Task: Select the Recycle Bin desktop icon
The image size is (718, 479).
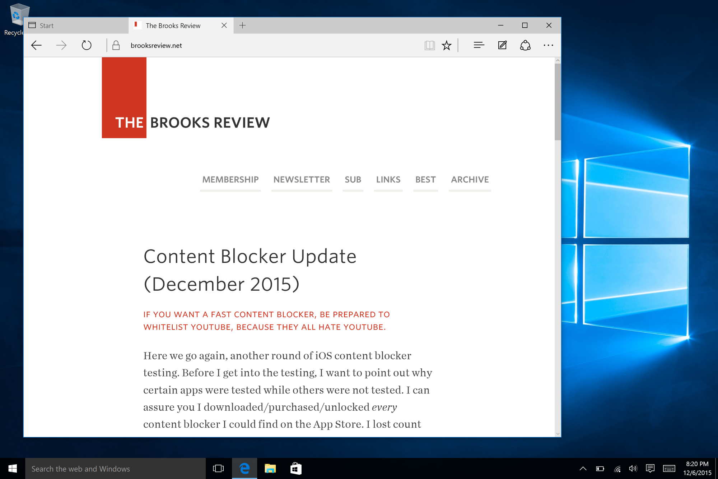Action: click(15, 19)
